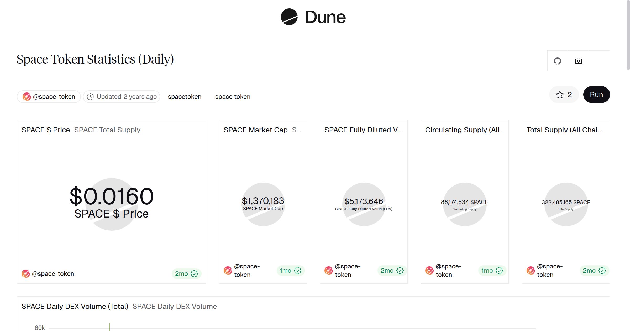Open the spacetoken tag

click(185, 96)
